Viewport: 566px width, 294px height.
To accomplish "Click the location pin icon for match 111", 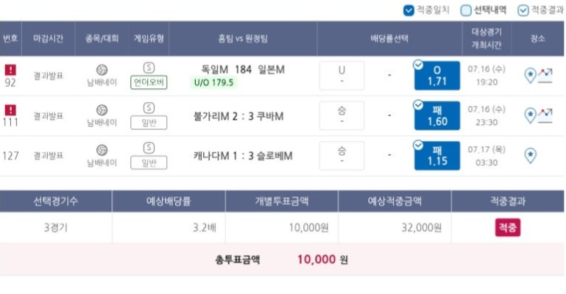I will click(x=530, y=115).
